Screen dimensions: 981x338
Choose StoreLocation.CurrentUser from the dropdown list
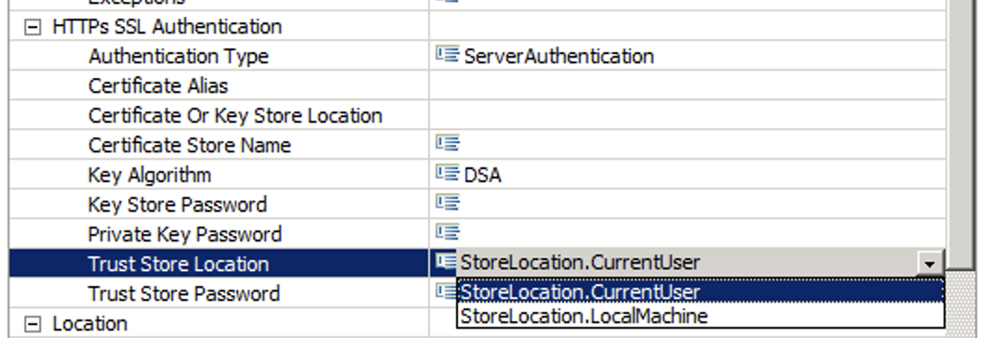tap(701, 292)
